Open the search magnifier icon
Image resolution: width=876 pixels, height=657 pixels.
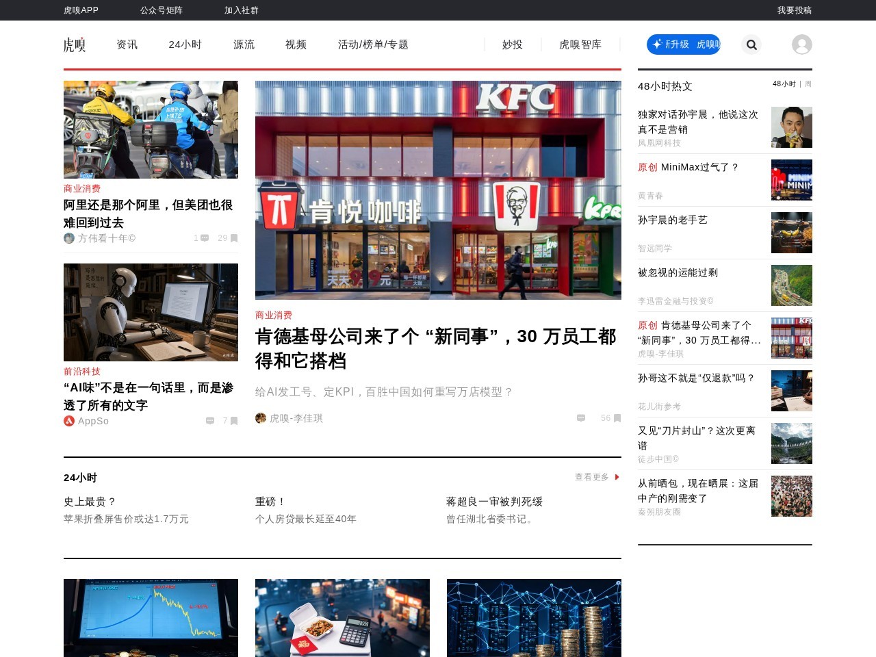click(x=751, y=44)
